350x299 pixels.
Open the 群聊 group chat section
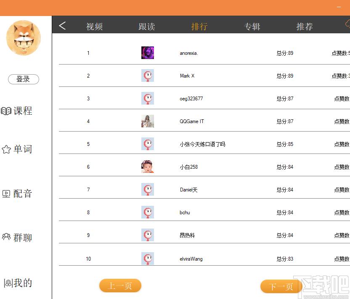tap(17, 238)
